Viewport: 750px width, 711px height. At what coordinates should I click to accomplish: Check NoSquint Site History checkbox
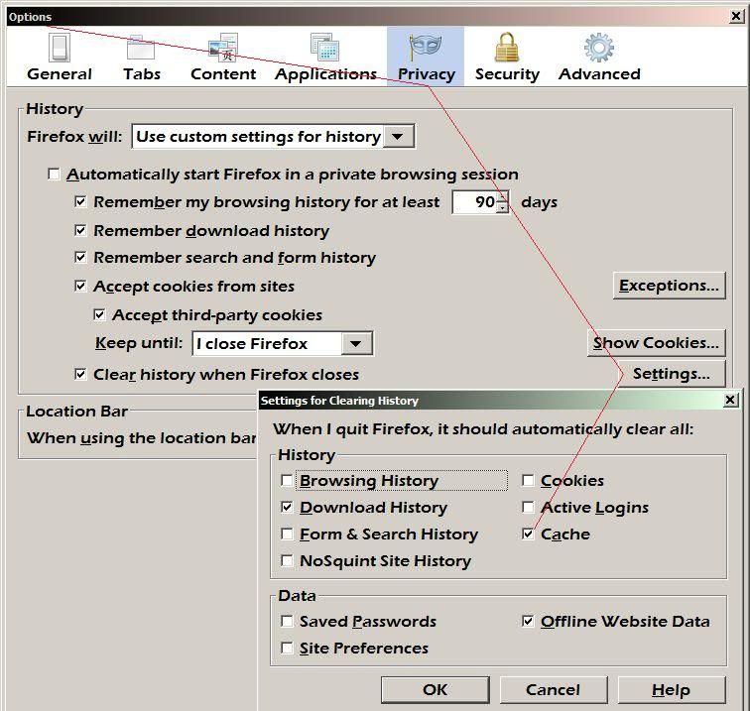coord(287,560)
